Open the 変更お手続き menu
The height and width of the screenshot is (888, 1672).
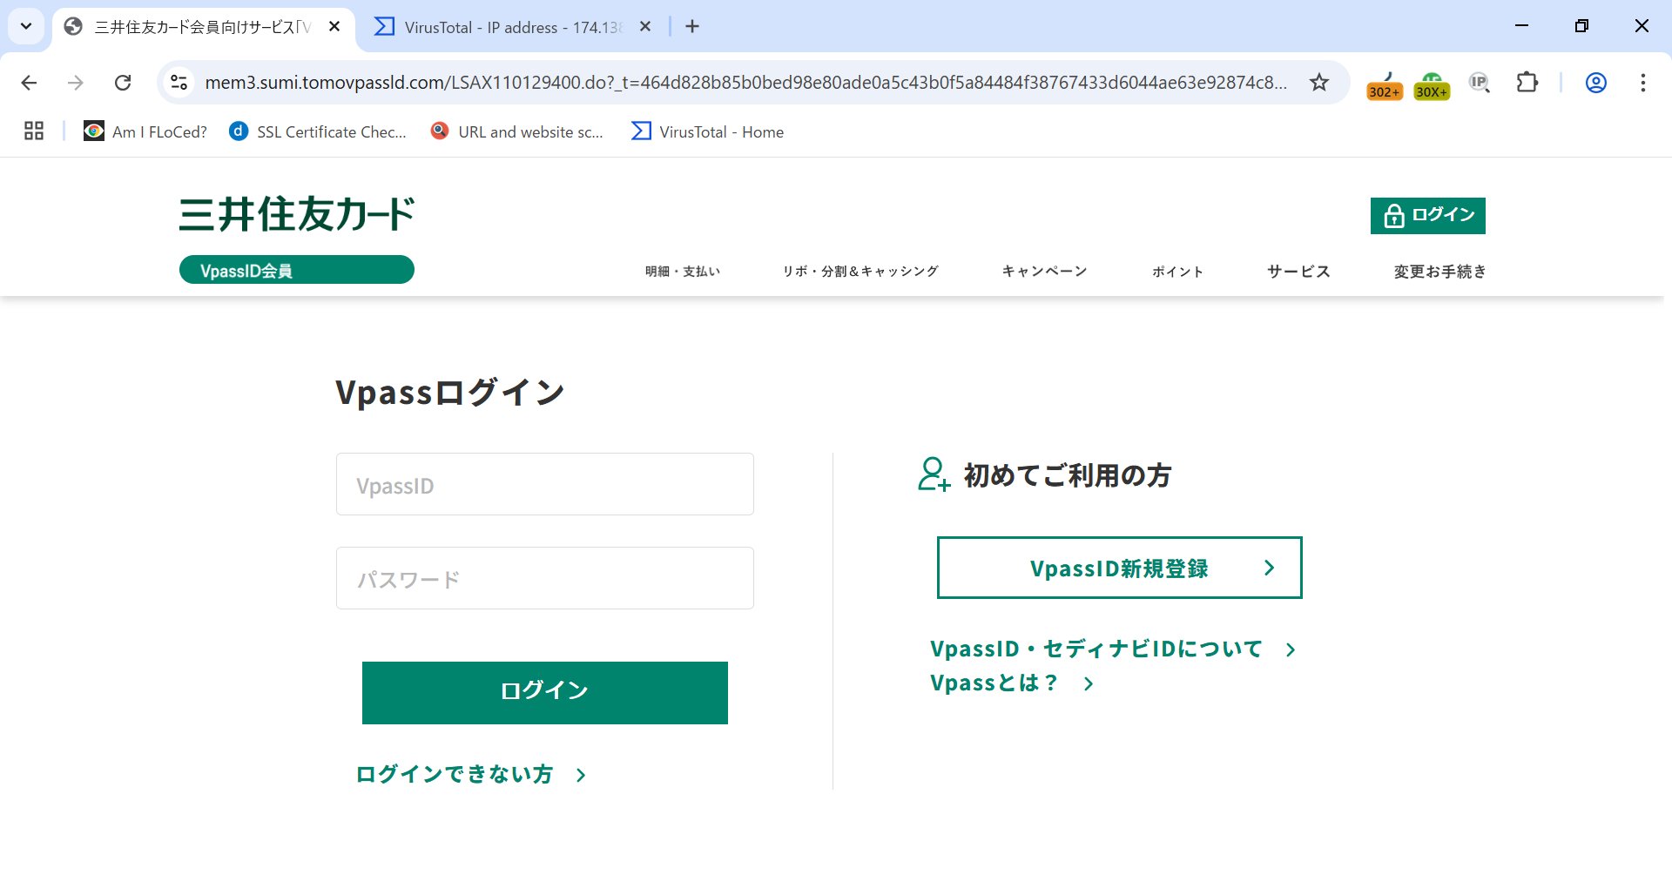pyautogui.click(x=1440, y=272)
